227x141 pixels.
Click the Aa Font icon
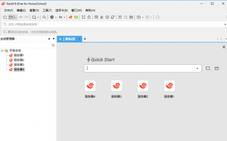pyautogui.click(x=60, y=17)
